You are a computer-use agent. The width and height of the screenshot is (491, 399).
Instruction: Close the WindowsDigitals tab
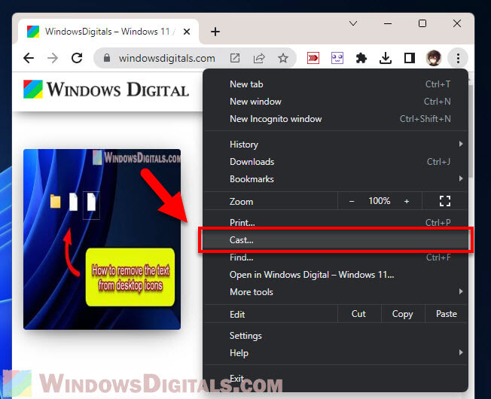pyautogui.click(x=187, y=32)
